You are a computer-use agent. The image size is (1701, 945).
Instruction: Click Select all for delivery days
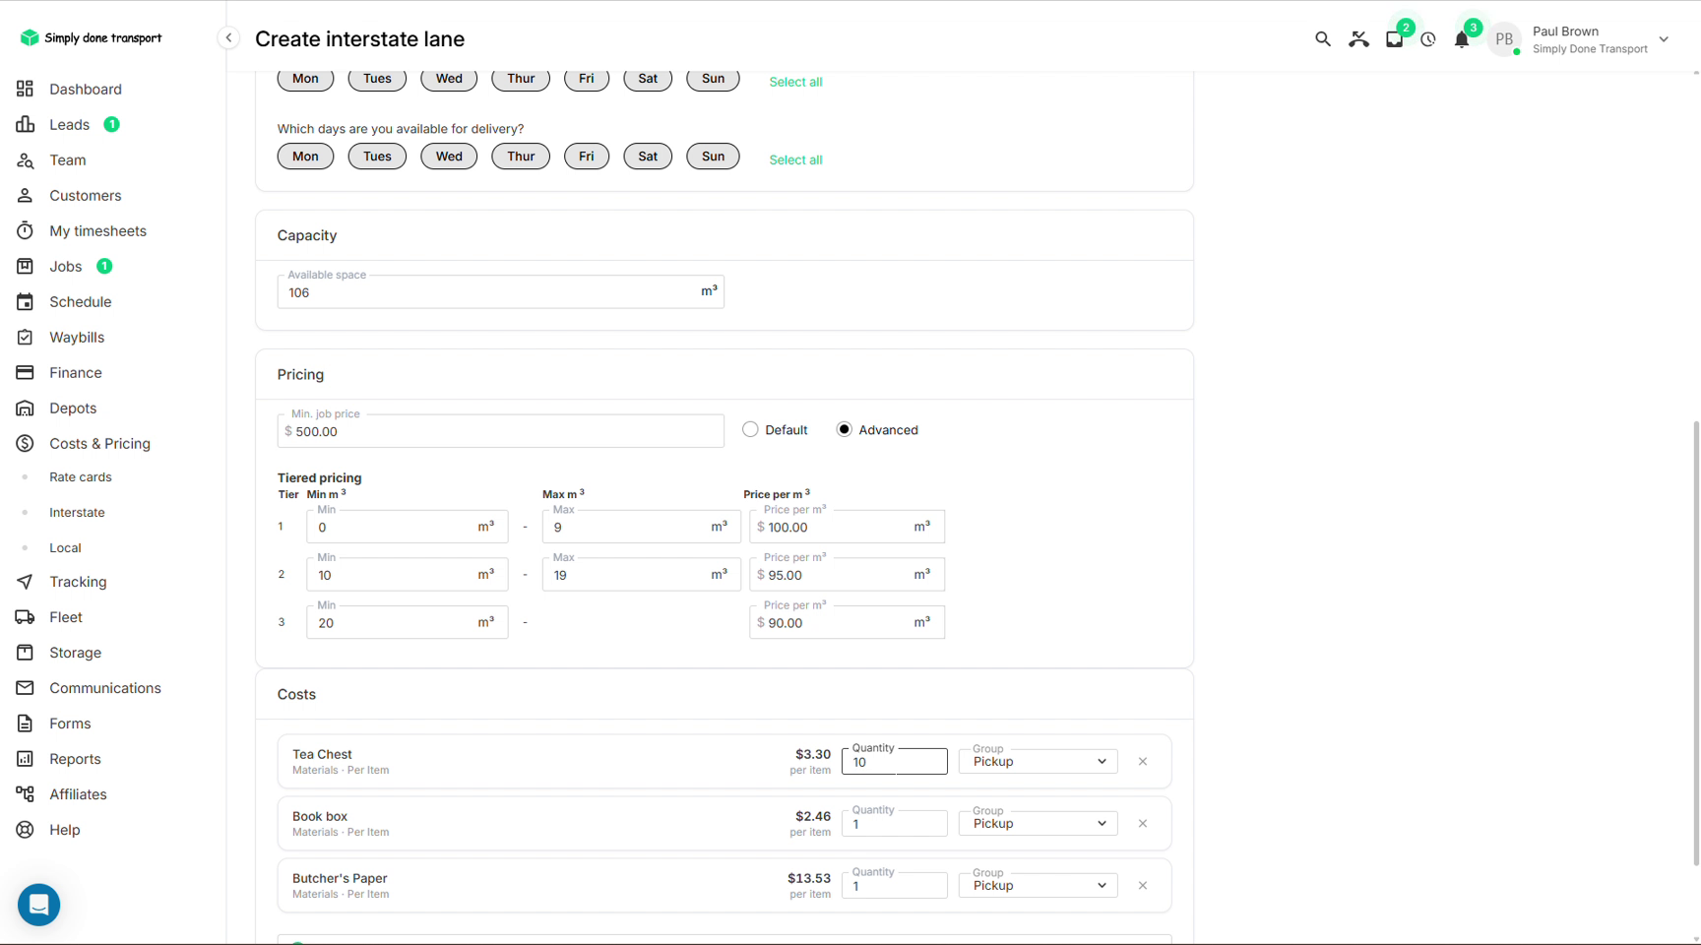[x=795, y=159]
